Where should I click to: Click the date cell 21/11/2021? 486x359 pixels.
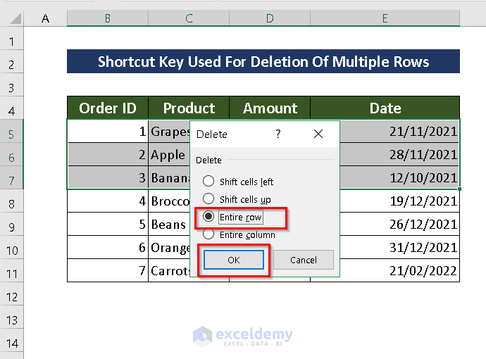pyautogui.click(x=399, y=132)
